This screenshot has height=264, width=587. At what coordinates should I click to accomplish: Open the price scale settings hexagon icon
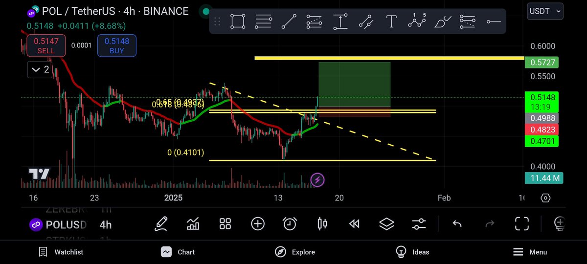tap(545, 198)
